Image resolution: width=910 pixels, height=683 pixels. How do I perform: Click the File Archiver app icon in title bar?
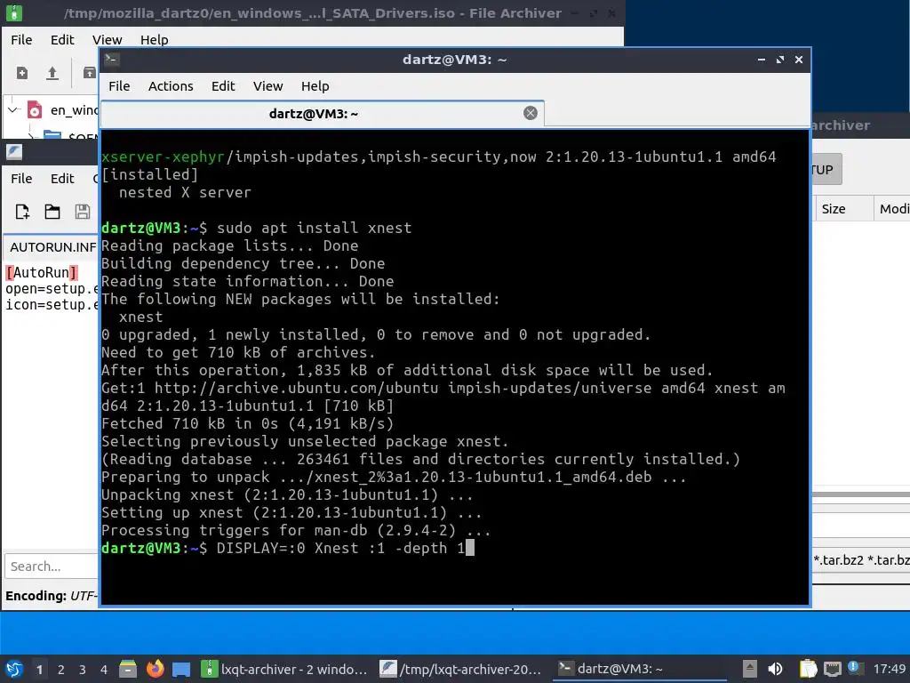point(14,12)
